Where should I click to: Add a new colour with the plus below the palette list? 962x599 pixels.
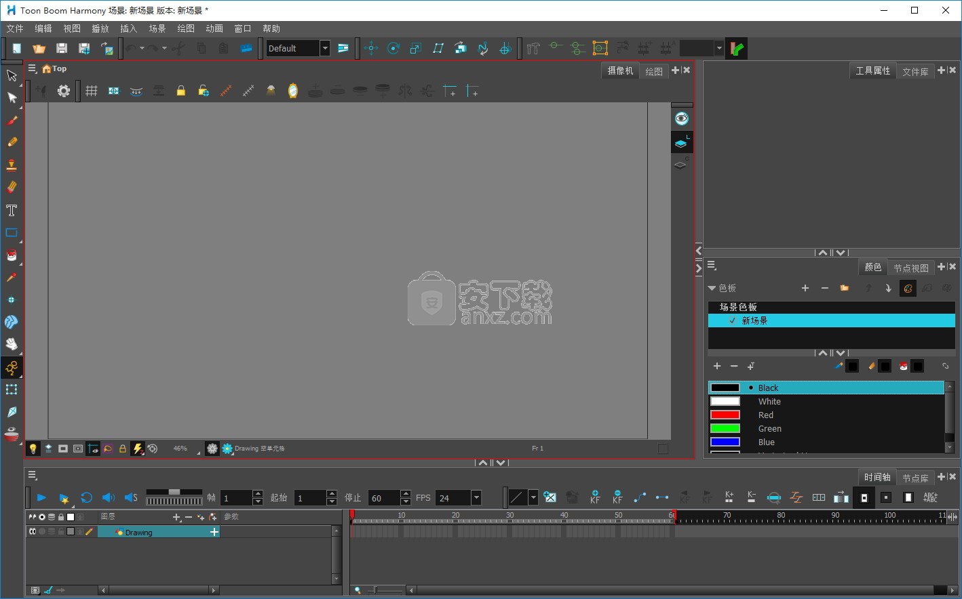point(717,366)
